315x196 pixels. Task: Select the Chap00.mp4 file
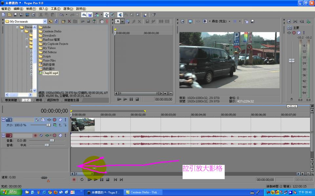tap(50, 73)
